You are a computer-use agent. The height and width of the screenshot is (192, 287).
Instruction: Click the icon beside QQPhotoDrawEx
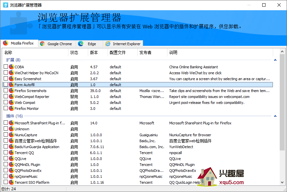[x=11, y=171]
